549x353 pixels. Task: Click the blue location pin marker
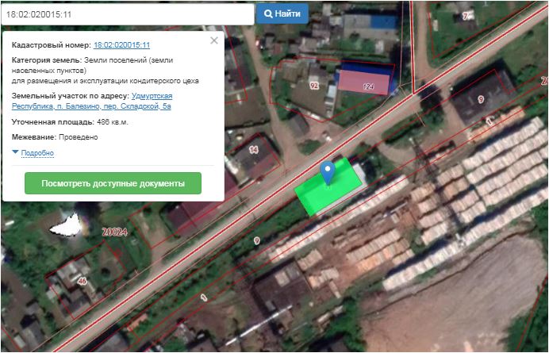pos(328,172)
